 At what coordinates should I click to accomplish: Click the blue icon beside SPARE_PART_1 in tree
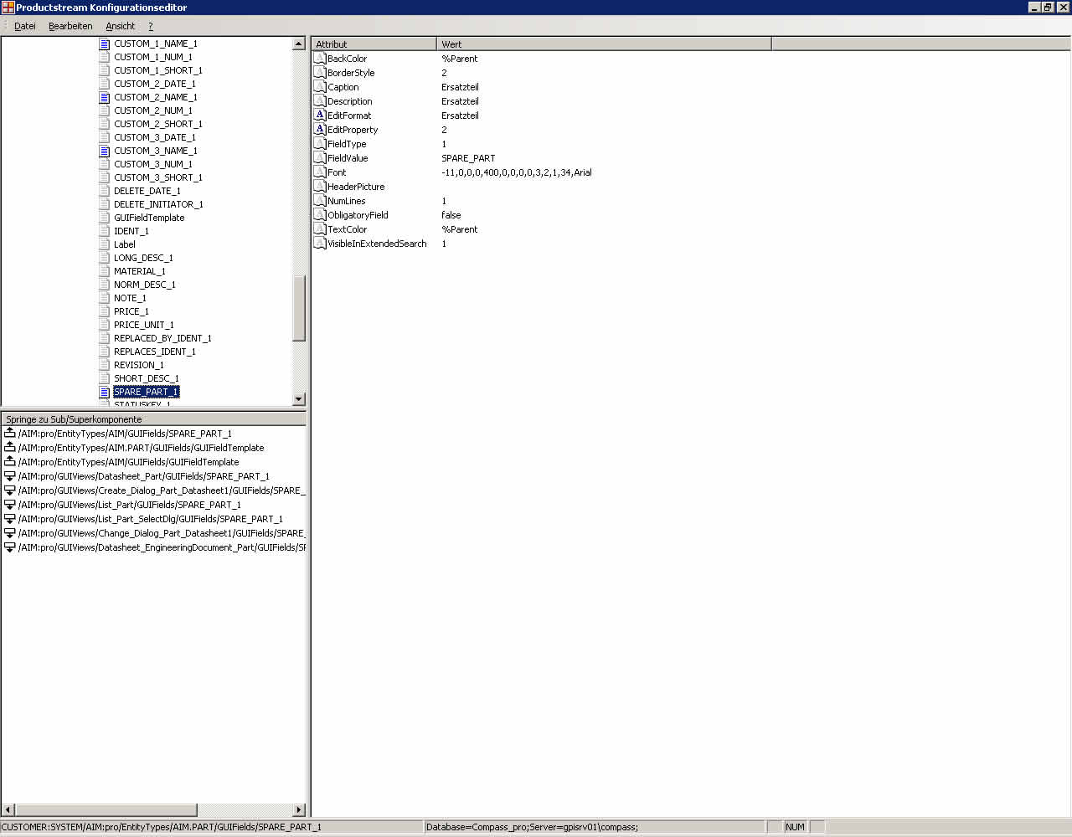(105, 392)
